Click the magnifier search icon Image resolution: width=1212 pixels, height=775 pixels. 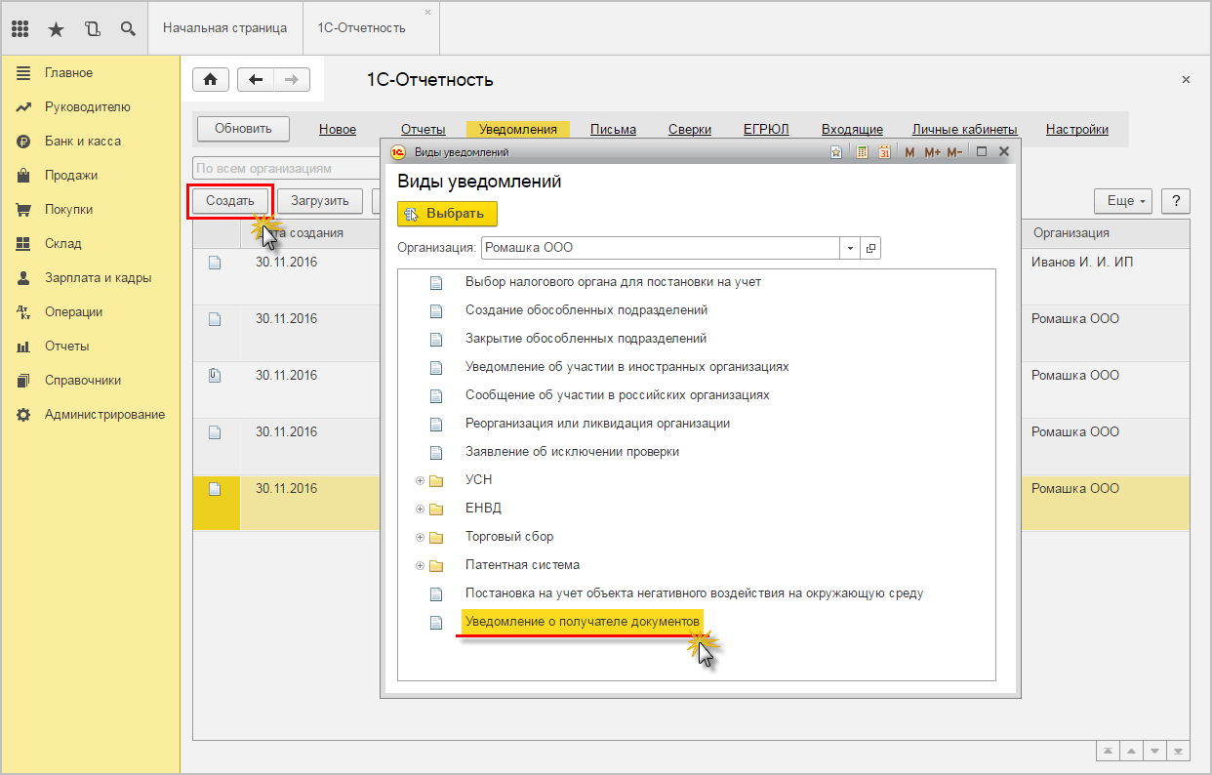(x=128, y=28)
